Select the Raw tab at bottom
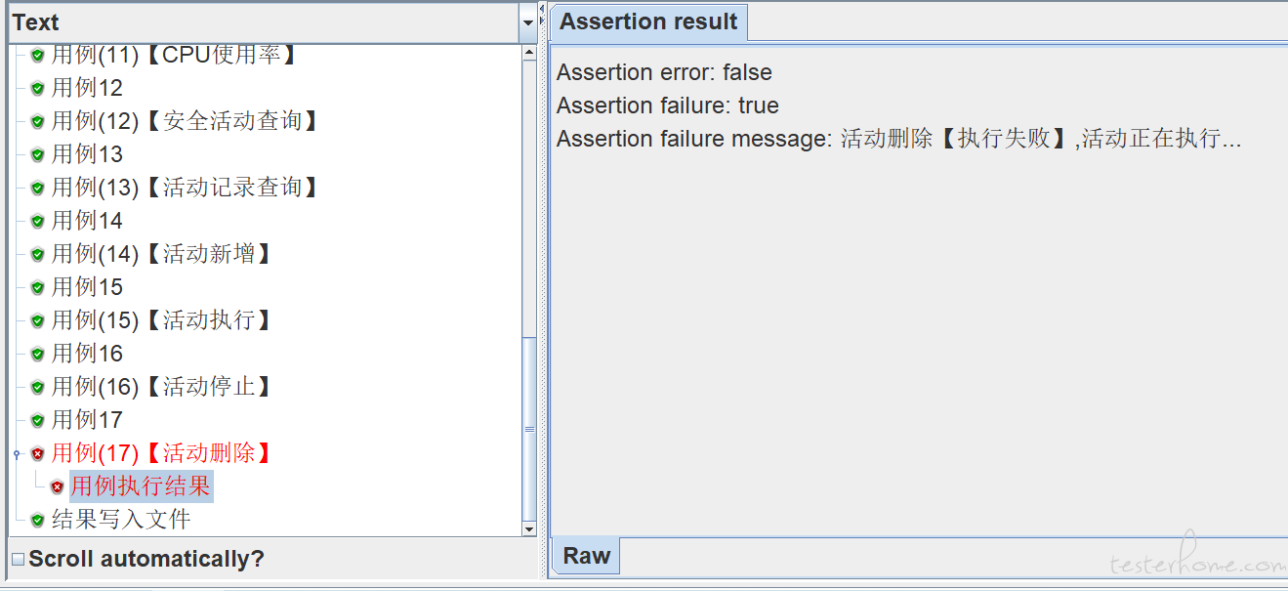 [x=586, y=556]
